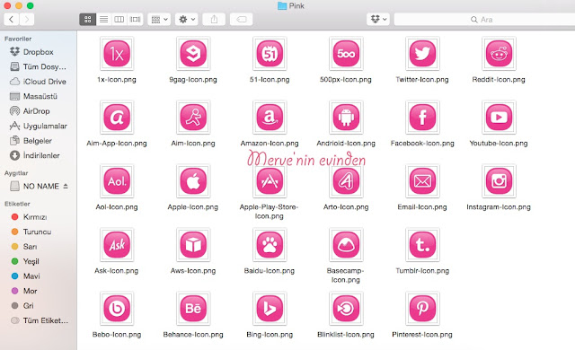Filter by the Kırmızı red tag

[x=39, y=217]
